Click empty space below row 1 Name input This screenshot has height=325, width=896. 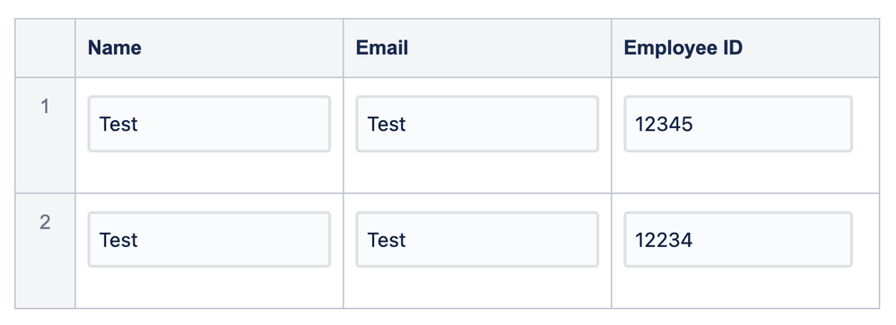[x=209, y=172]
